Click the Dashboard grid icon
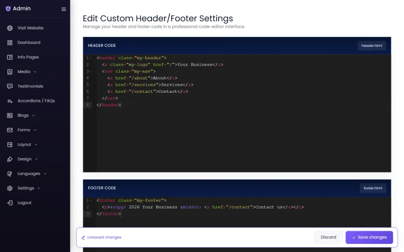Viewport: 404px width, 252px height. pos(10,43)
